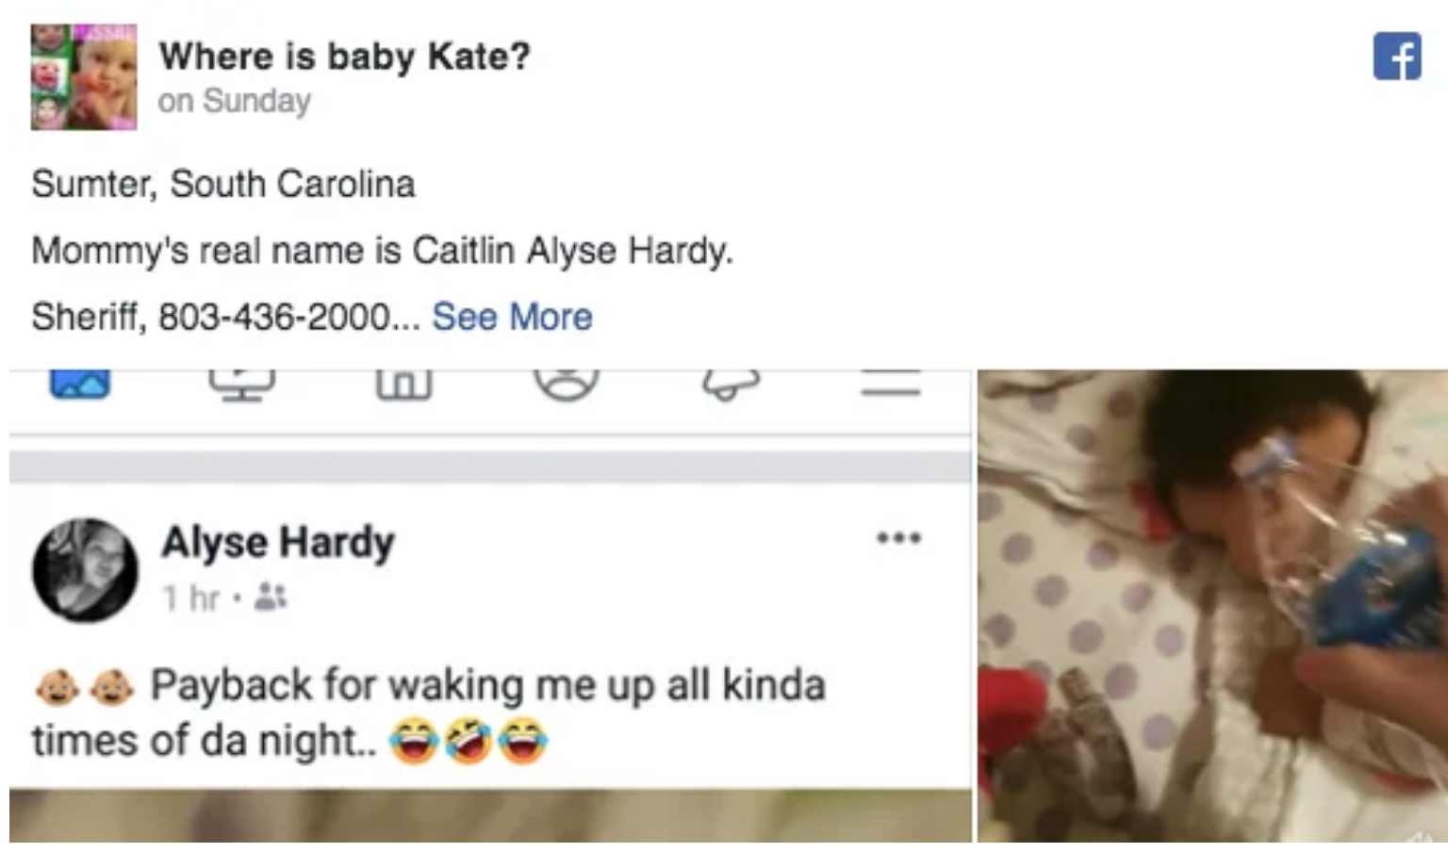Image resolution: width=1448 pixels, height=852 pixels.
Task: Open the Alyse Hardy profile name
Action: (277, 542)
